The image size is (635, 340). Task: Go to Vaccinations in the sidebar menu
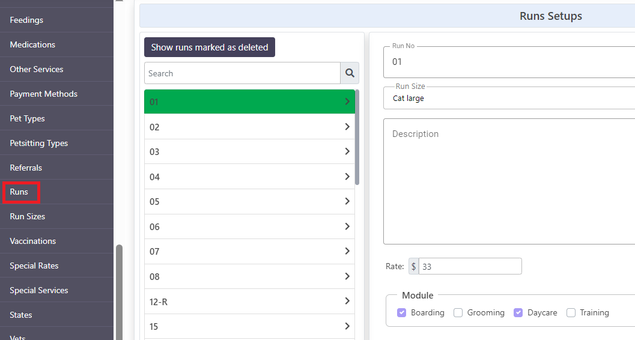33,241
